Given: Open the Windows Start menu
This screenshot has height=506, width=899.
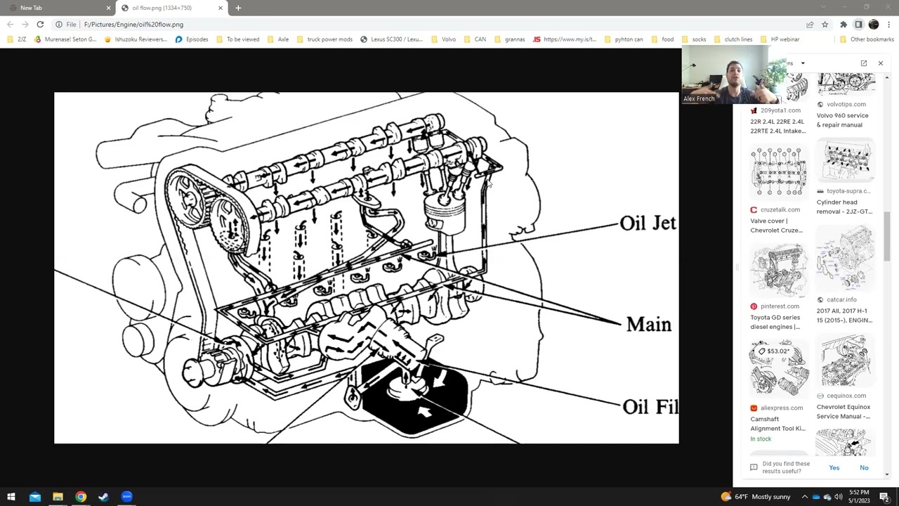Looking at the screenshot, I should tap(11, 497).
